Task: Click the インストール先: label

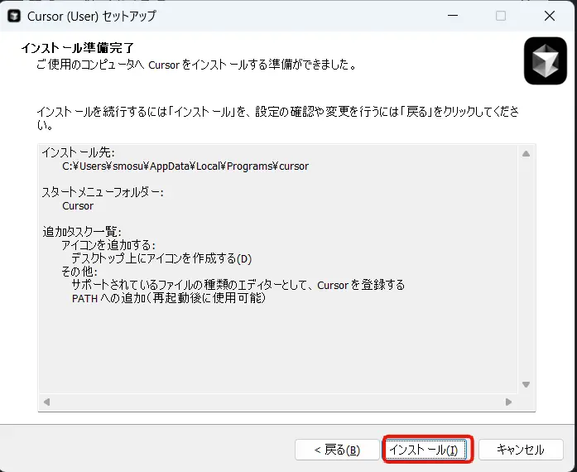Action: [x=79, y=152]
